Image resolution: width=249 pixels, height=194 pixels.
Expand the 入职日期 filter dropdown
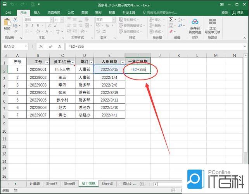(x=123, y=62)
